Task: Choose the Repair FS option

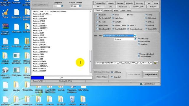Action: pyautogui.click(x=132, y=26)
